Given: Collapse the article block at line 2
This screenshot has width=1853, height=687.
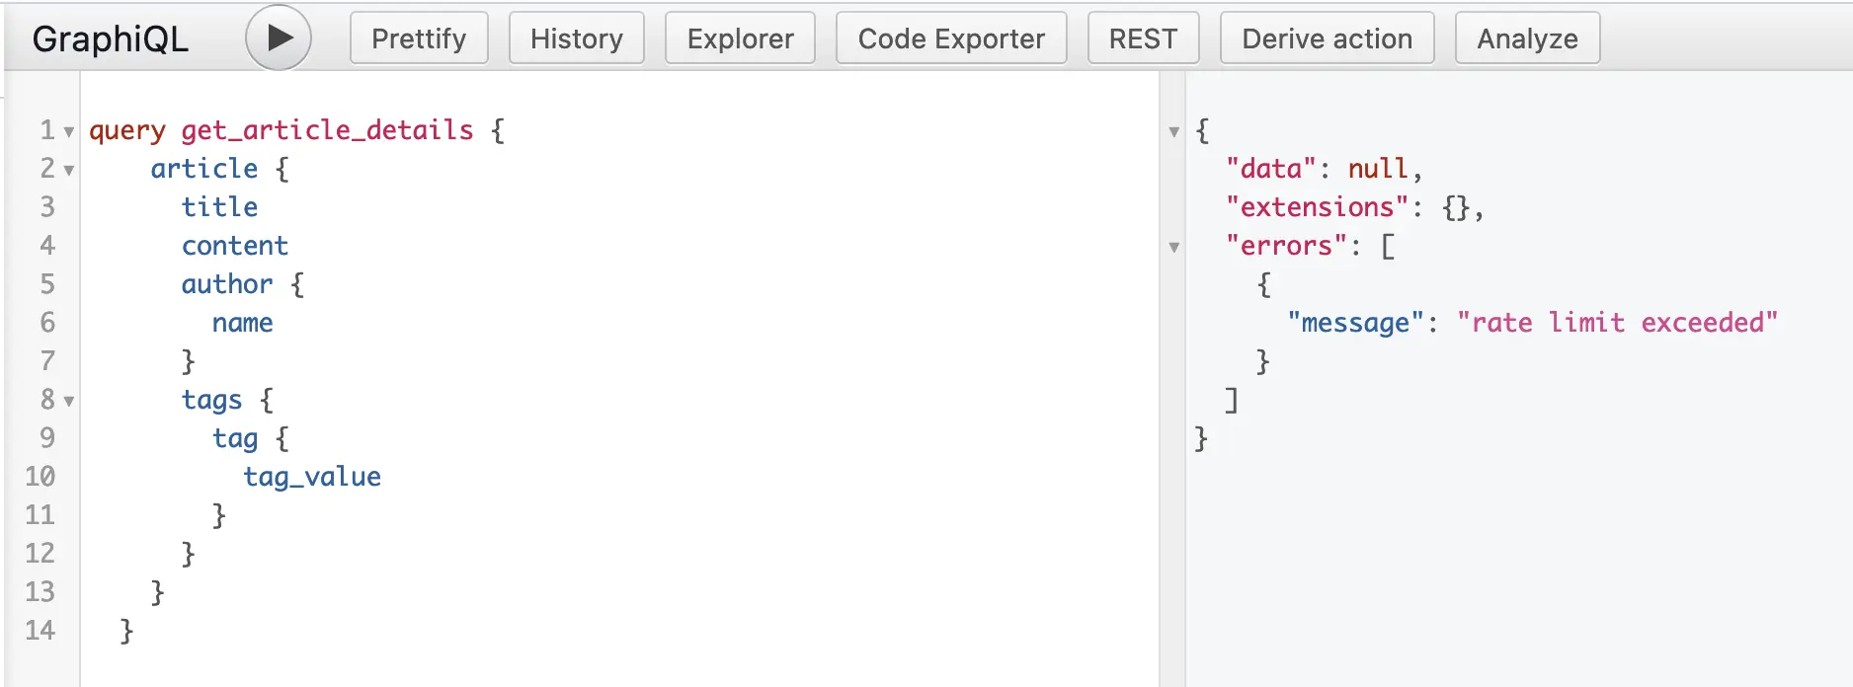Looking at the screenshot, I should pyautogui.click(x=69, y=170).
